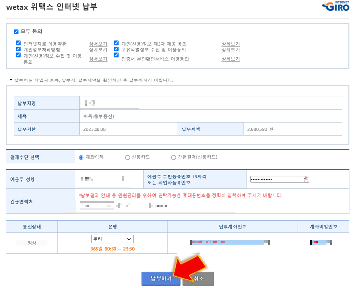Click the wetax 위택스 인터넷 납부 title
Screen dimensions: 357x288
52,7
